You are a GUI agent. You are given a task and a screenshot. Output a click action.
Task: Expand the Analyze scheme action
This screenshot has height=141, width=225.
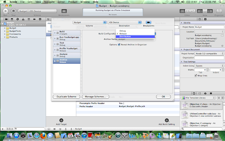click(x=55, y=55)
